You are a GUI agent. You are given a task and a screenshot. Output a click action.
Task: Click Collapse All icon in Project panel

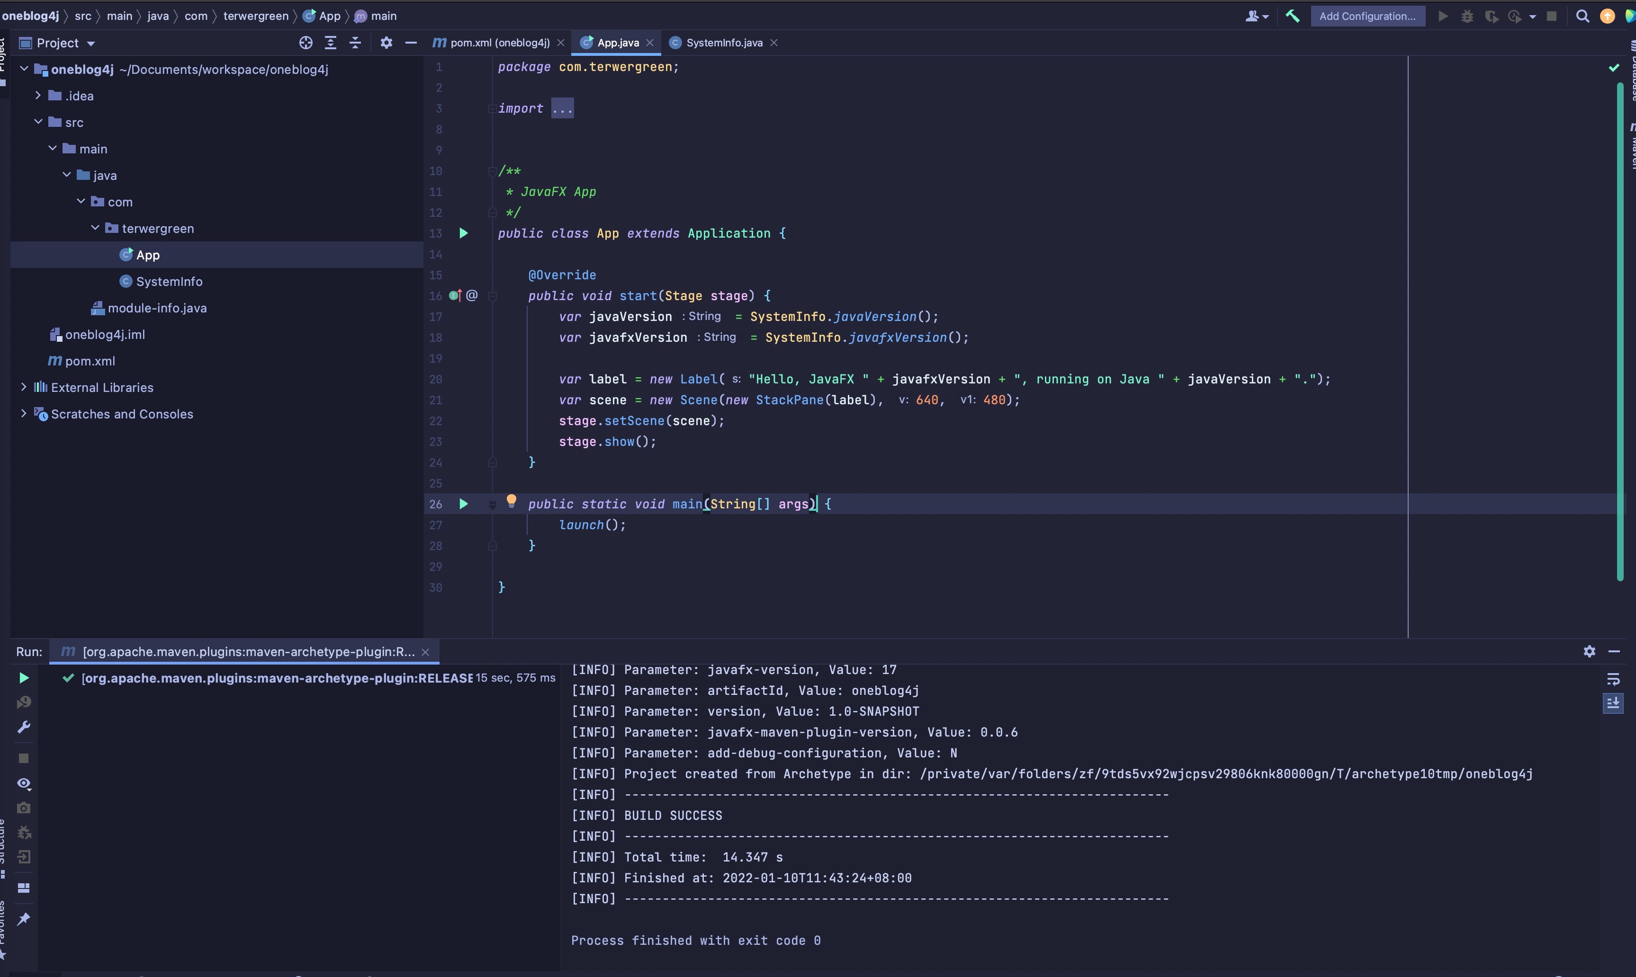[x=356, y=43]
